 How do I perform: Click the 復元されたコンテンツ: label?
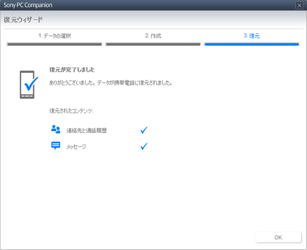pos(71,111)
